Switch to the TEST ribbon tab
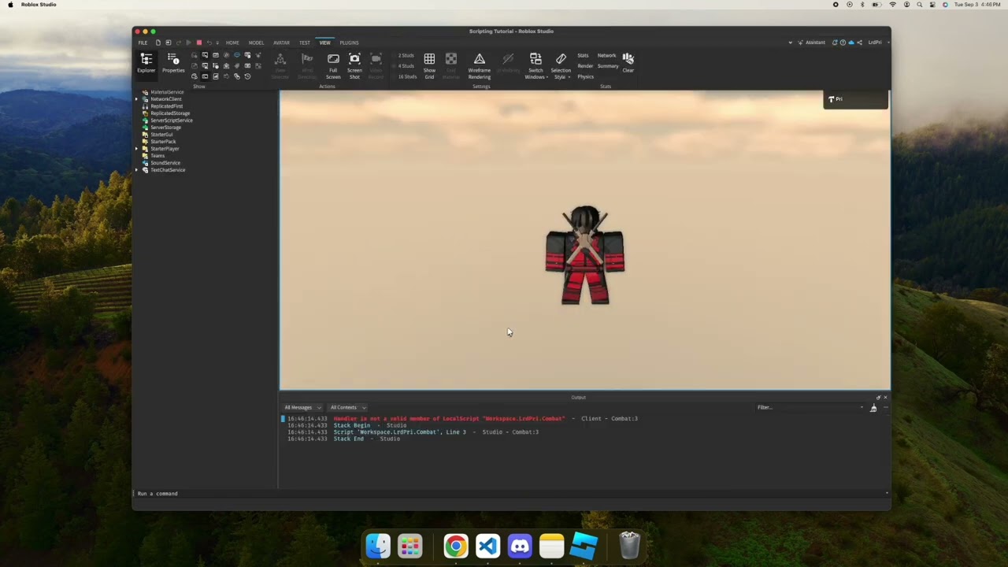 [x=304, y=43]
